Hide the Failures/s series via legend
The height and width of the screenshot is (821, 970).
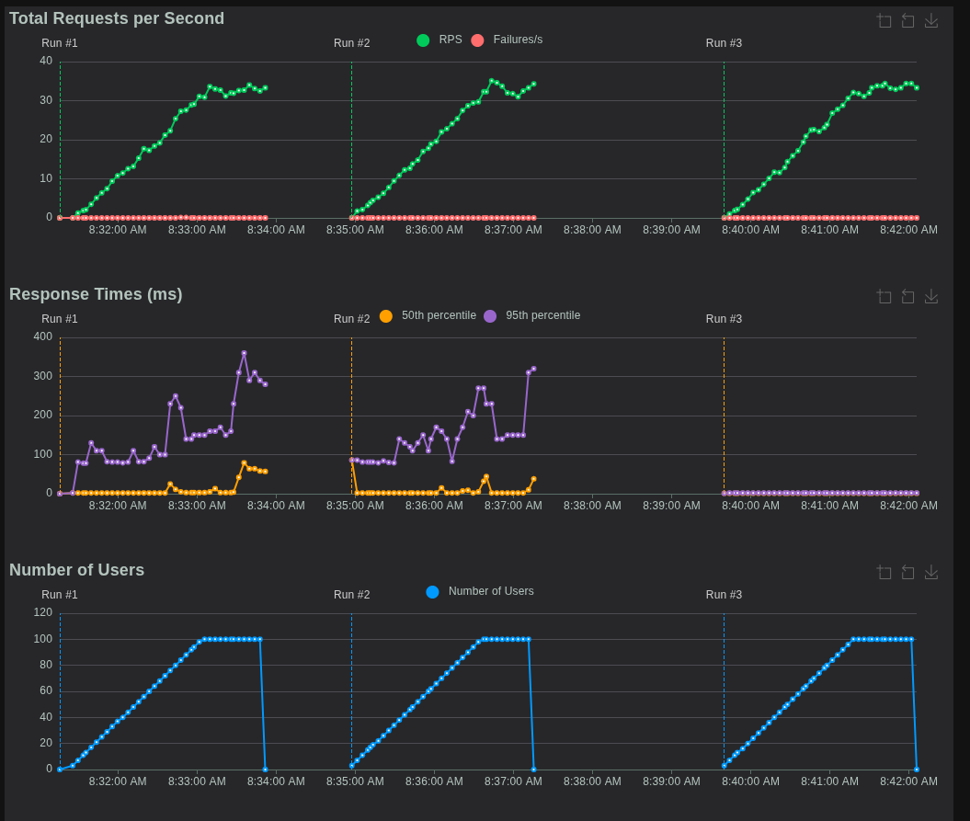click(517, 40)
